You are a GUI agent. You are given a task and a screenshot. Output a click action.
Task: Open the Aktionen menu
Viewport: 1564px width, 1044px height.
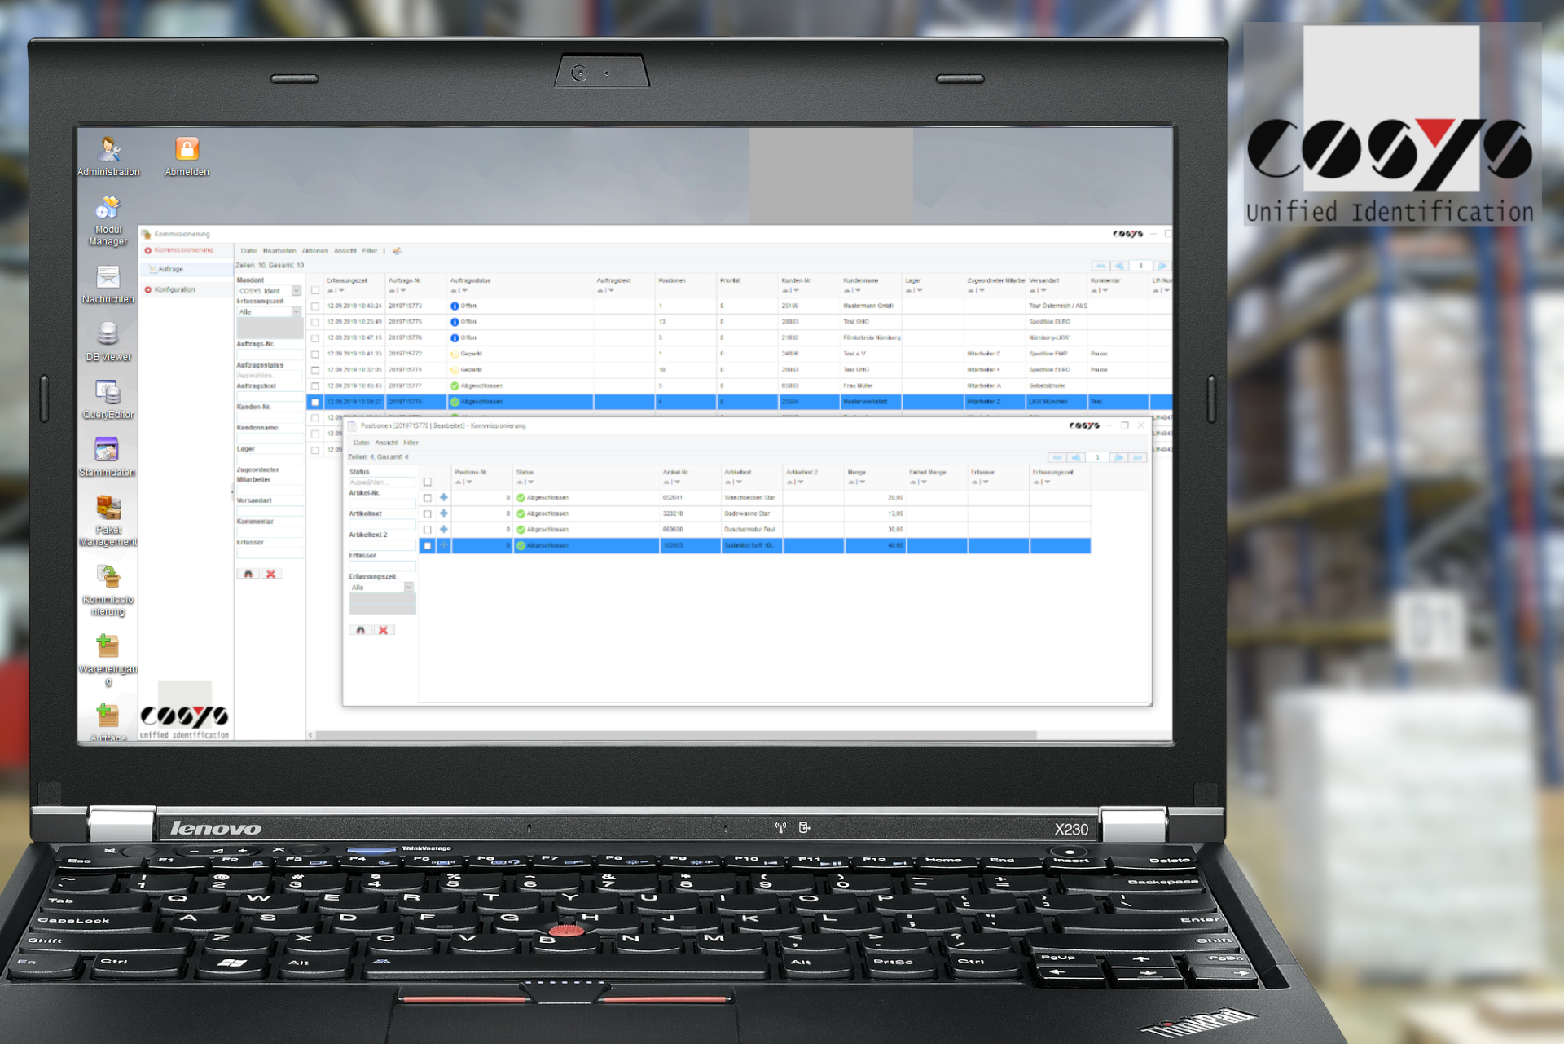(x=314, y=251)
